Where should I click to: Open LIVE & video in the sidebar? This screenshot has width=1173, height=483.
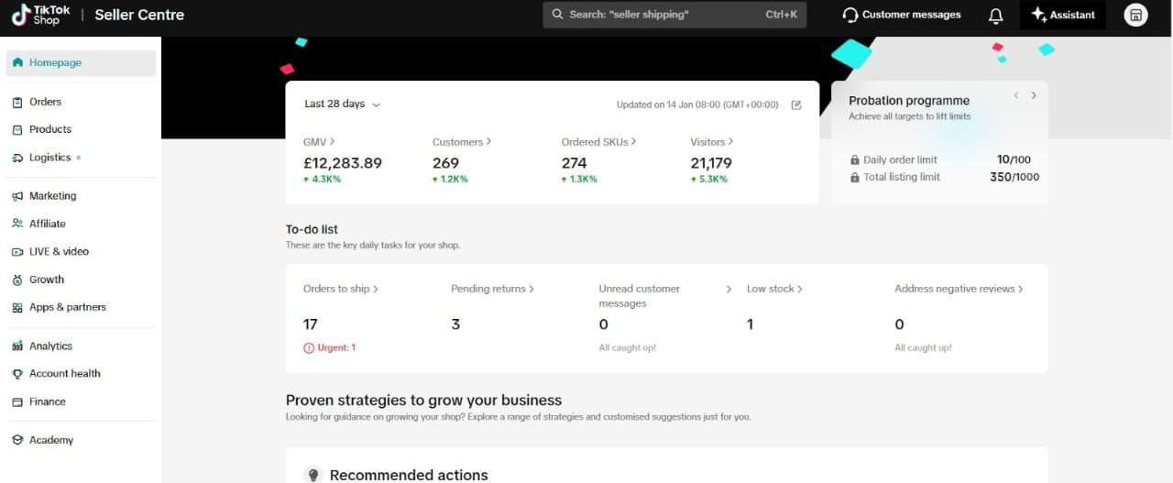(59, 251)
